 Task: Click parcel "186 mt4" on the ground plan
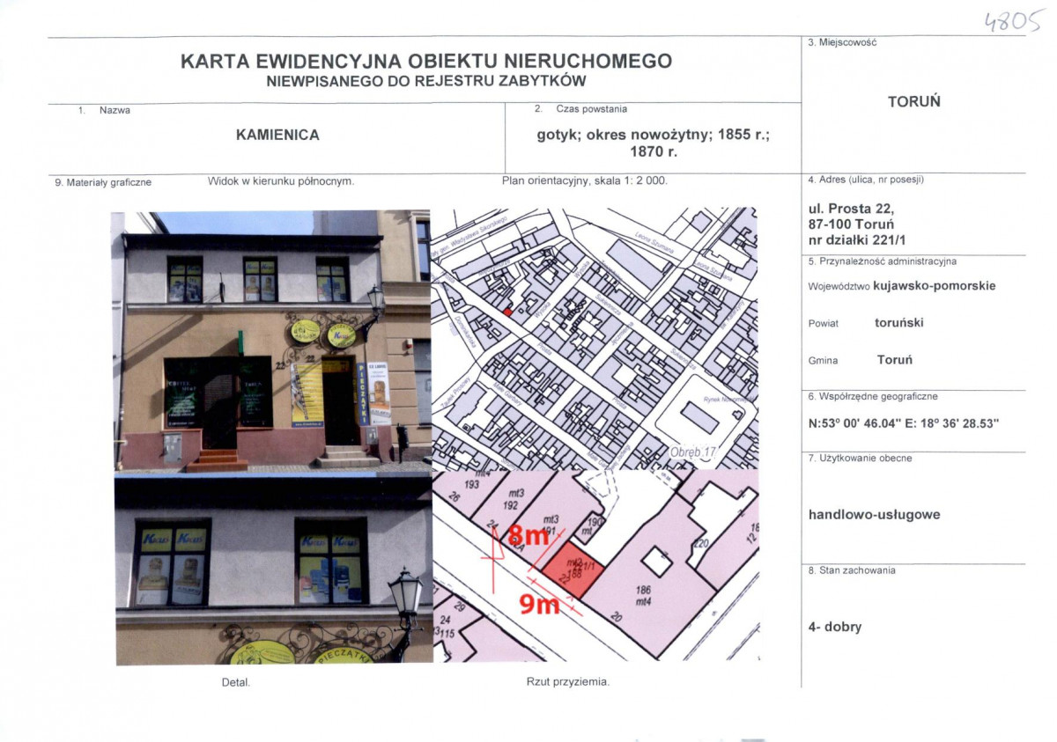[643, 597]
